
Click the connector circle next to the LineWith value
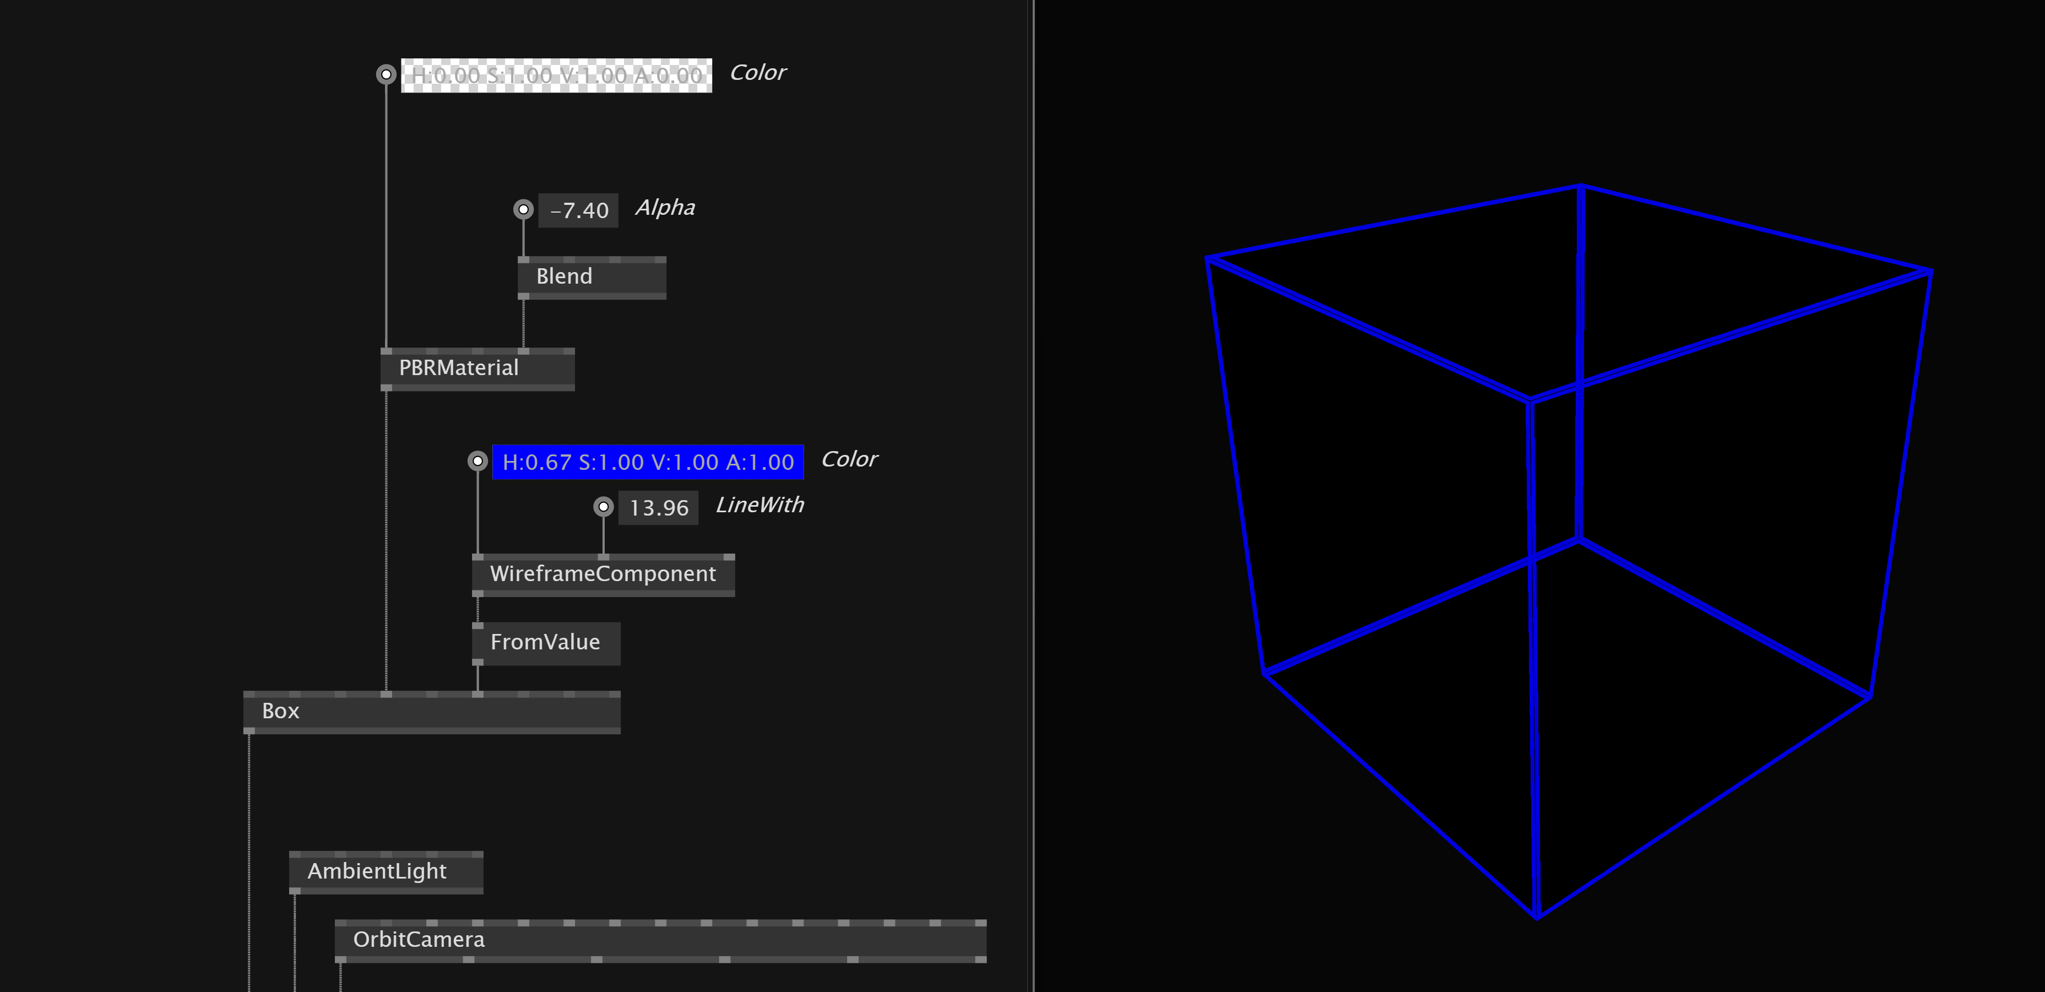click(x=604, y=507)
